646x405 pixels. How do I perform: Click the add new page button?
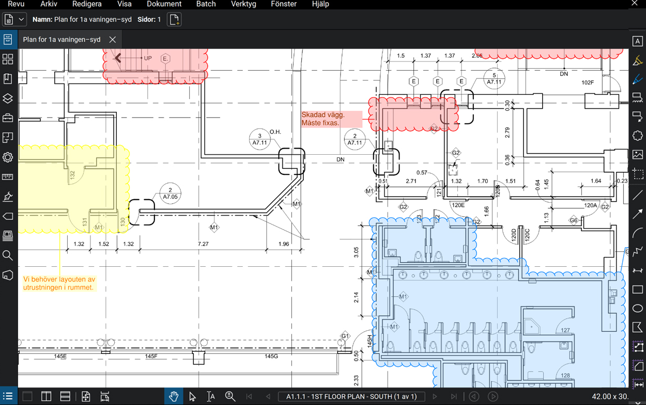174,20
